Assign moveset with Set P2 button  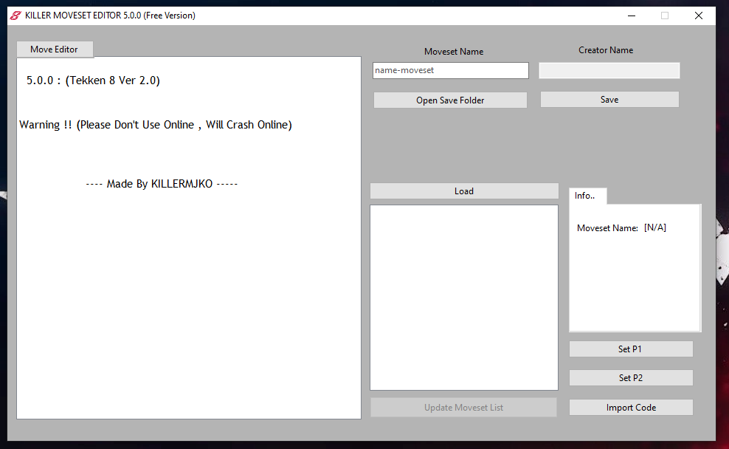631,378
